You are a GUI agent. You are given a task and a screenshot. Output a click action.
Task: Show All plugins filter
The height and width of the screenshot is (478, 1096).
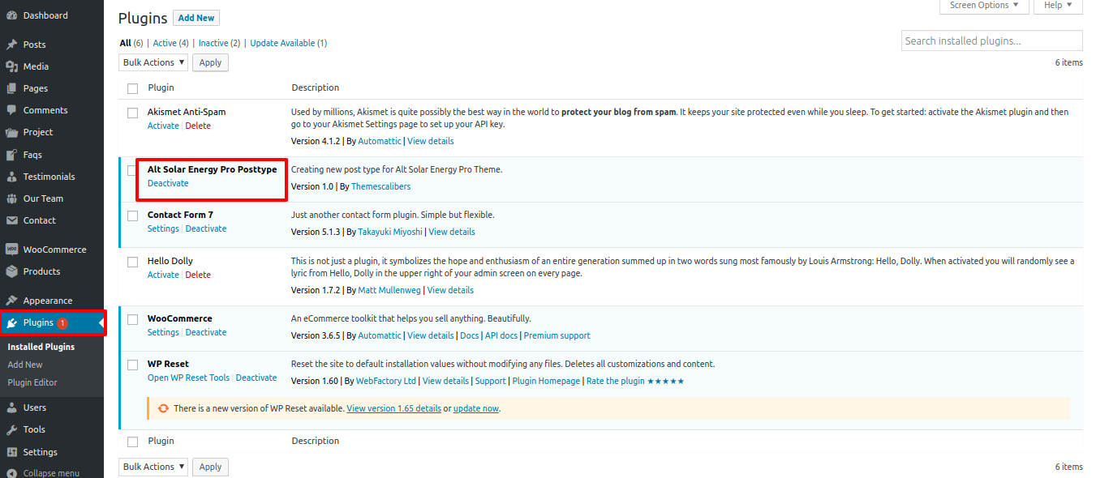(x=125, y=43)
